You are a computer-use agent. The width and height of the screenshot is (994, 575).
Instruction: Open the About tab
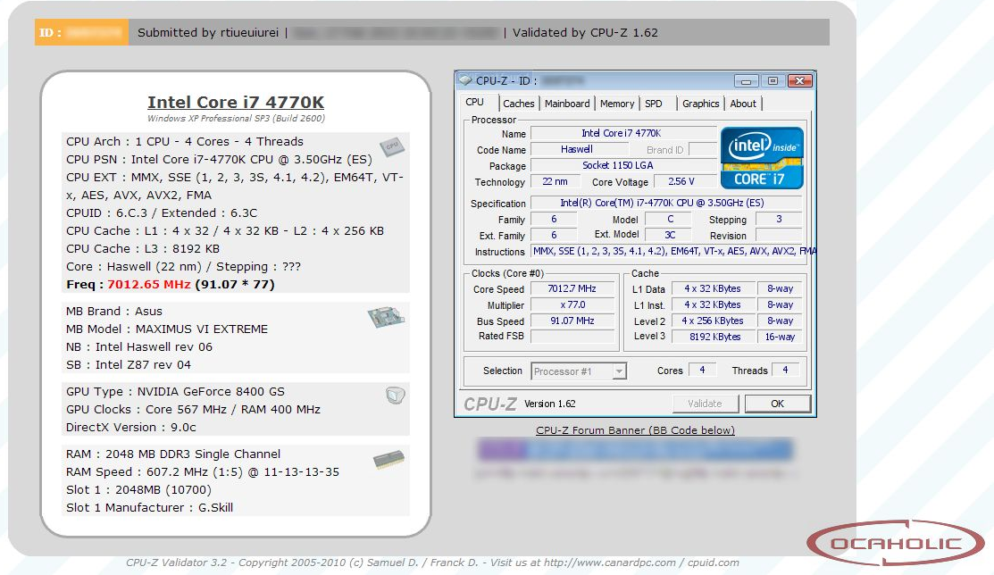(743, 104)
